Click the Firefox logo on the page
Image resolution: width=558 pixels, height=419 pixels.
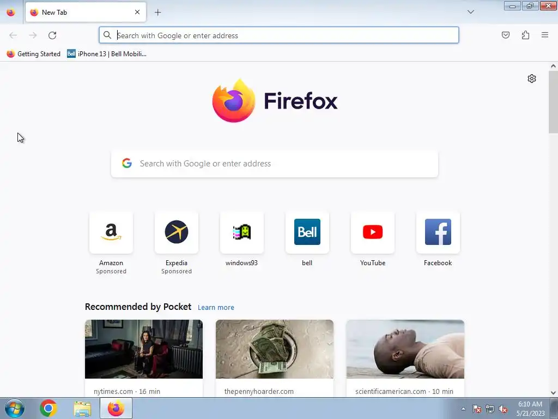[275, 101]
